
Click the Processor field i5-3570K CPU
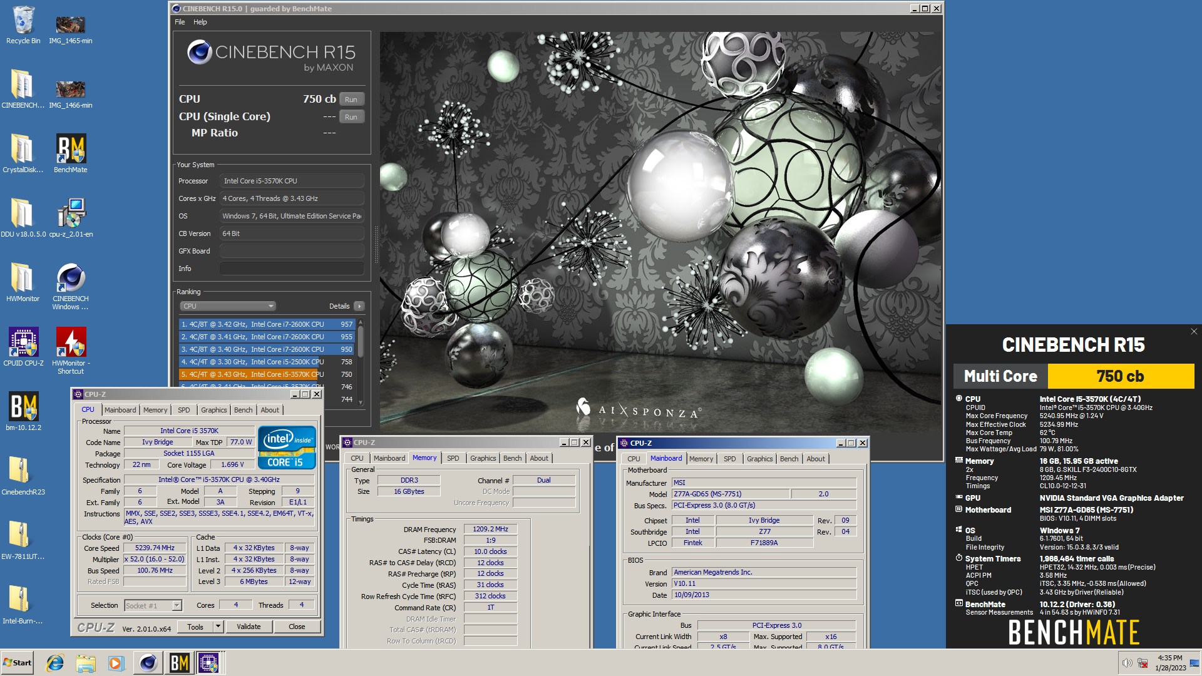click(292, 181)
